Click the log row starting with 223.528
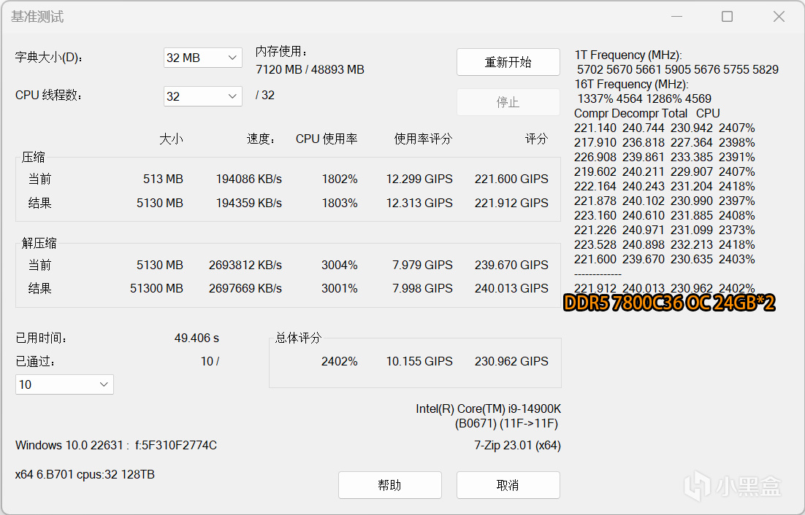 (664, 245)
